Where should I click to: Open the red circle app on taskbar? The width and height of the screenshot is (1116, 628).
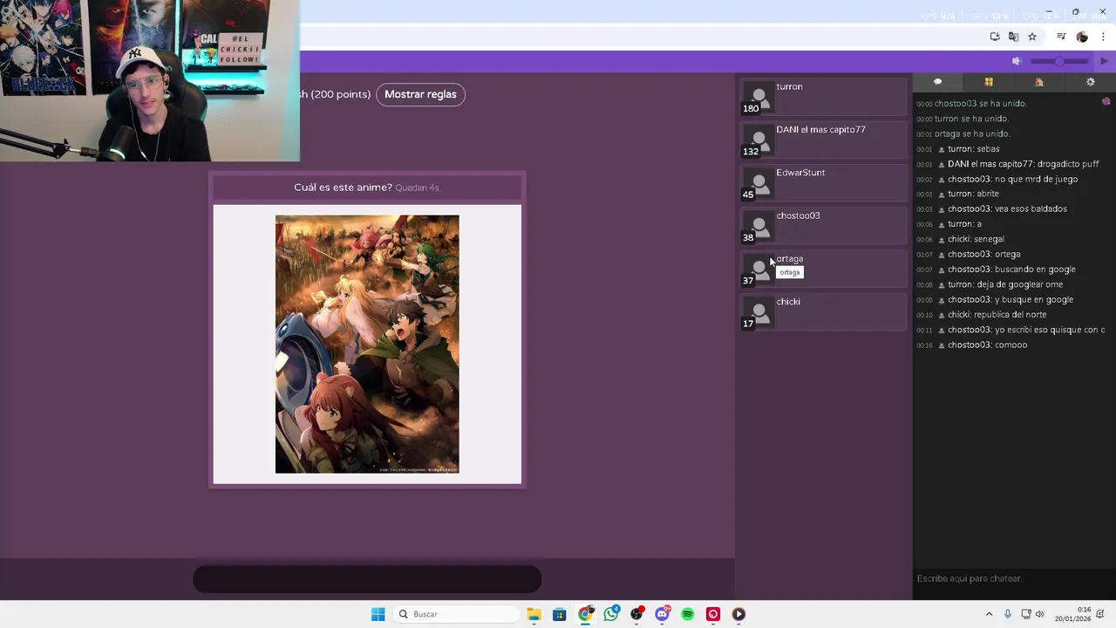coord(713,614)
